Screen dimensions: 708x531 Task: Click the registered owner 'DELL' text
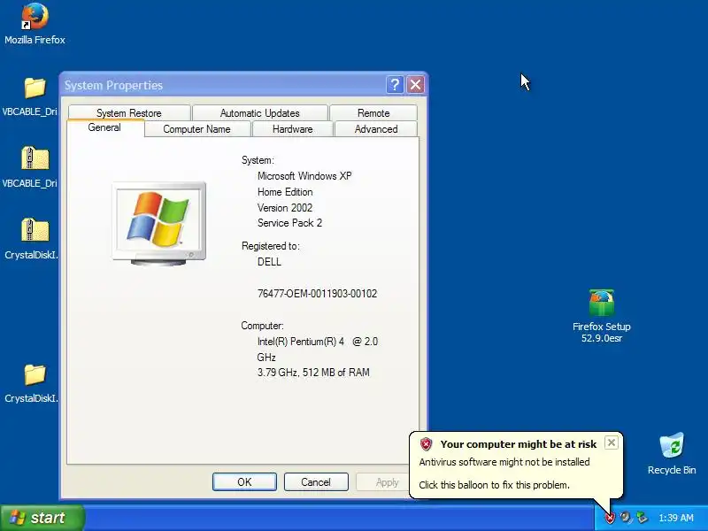click(x=269, y=262)
